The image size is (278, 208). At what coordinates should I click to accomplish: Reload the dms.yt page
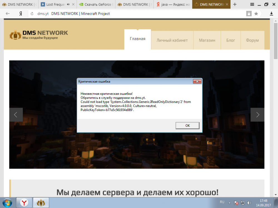[32, 14]
